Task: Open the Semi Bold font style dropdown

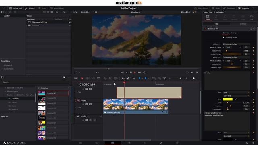Action: [x=236, y=136]
